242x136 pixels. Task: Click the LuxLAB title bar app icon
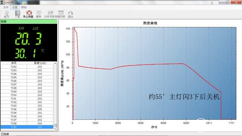click(2, 2)
